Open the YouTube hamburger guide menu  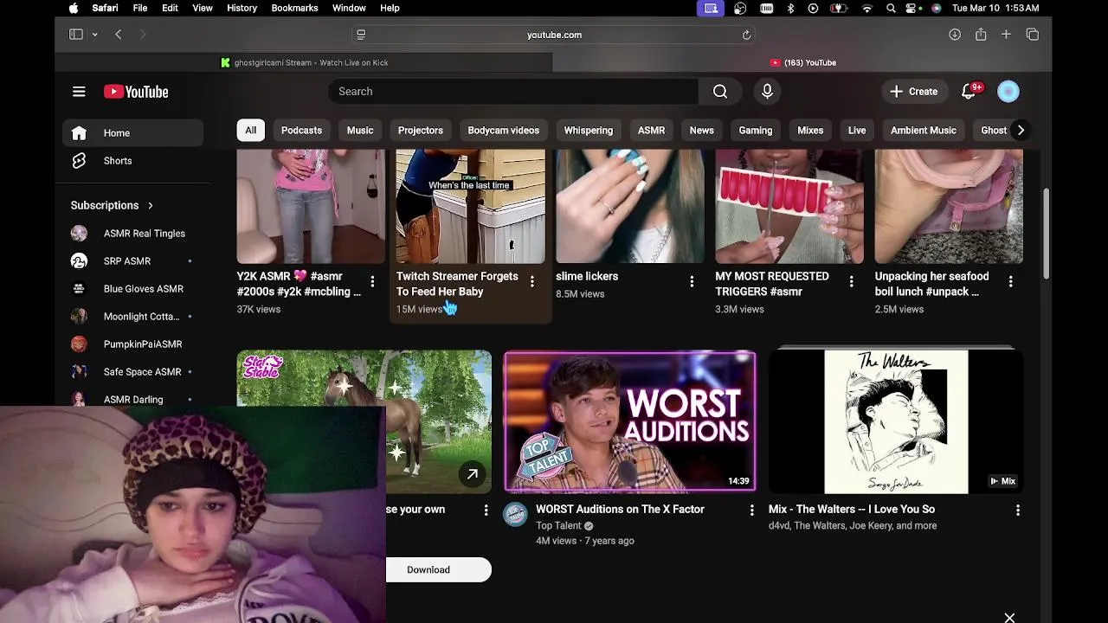pos(79,92)
